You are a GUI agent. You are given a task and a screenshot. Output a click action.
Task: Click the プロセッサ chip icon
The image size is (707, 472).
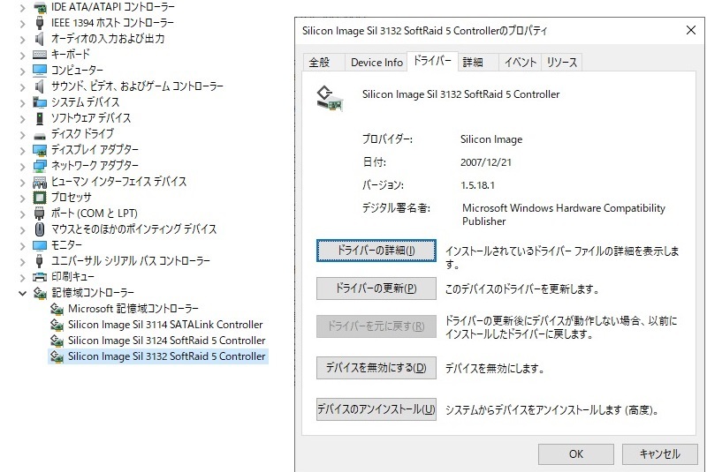[x=40, y=198]
